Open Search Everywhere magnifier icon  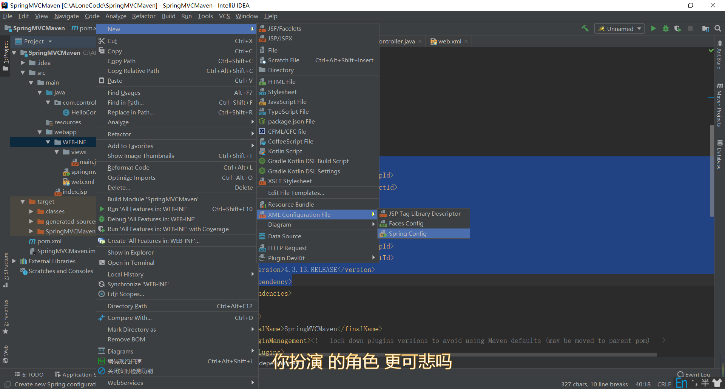pyautogui.click(x=718, y=28)
